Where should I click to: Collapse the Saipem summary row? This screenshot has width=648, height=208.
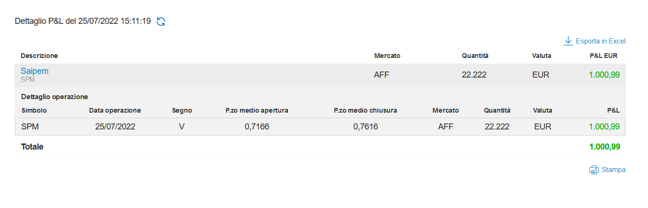pos(320,75)
